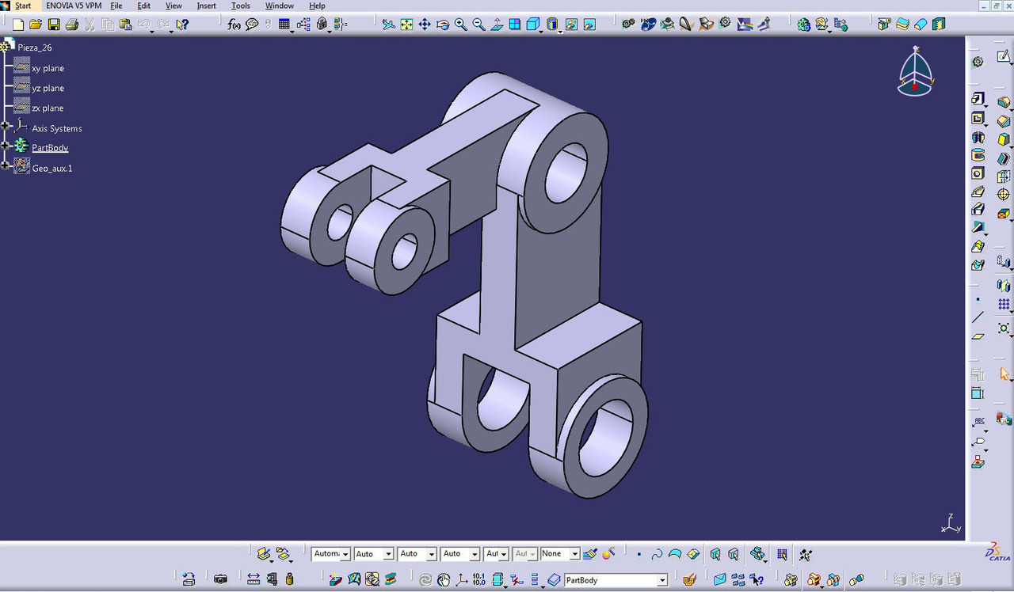Open the Window menu
This screenshot has width=1014, height=592.
click(280, 6)
